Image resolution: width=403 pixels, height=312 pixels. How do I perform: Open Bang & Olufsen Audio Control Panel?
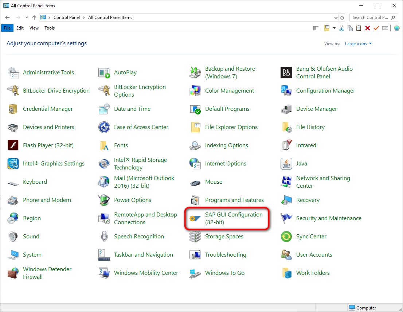tap(317, 73)
